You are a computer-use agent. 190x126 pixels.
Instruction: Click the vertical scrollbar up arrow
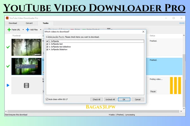[184, 35]
